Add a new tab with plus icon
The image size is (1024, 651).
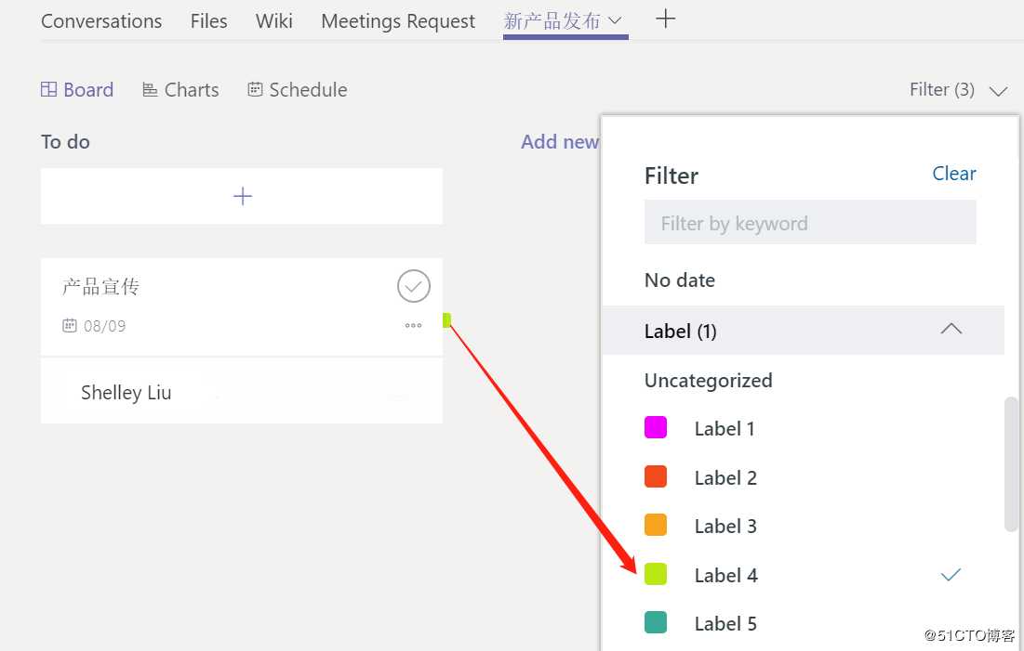[x=665, y=19]
